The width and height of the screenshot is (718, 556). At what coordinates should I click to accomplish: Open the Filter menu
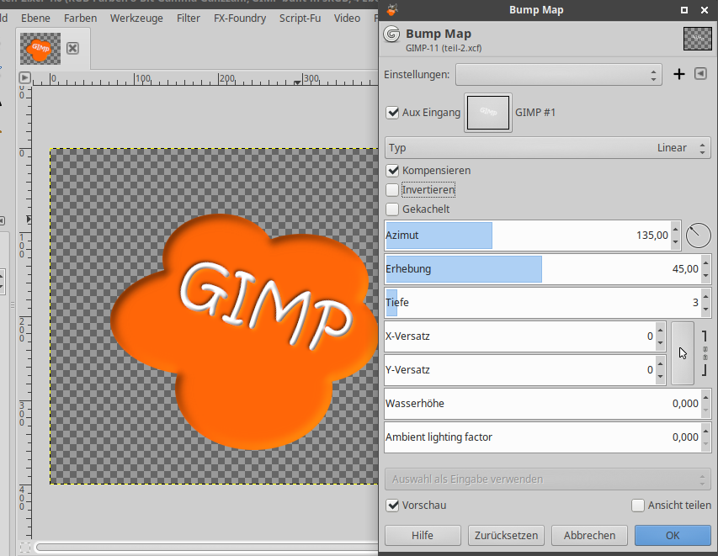click(189, 18)
